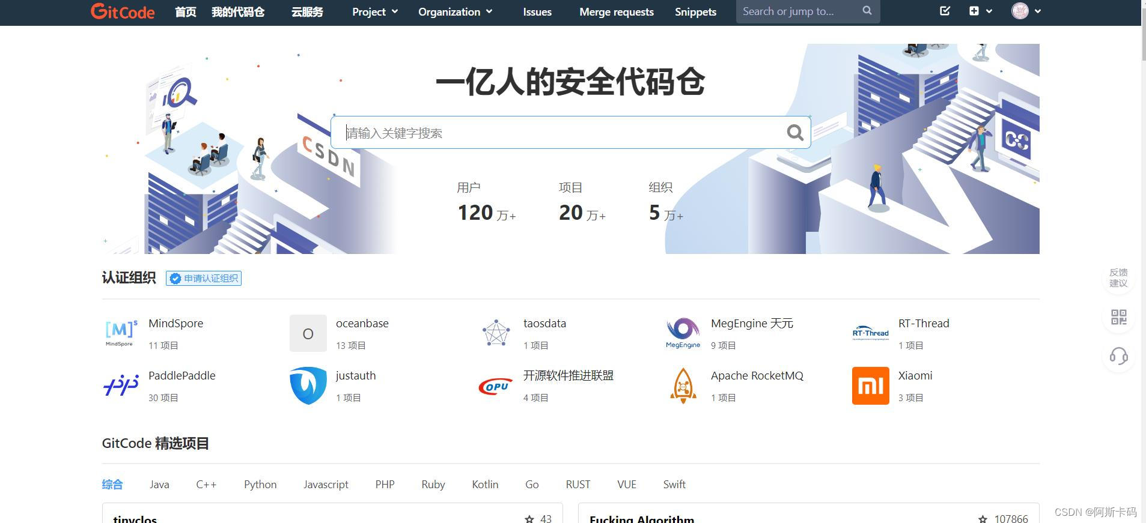
Task: Click the hero search magnifier button
Action: pos(795,132)
